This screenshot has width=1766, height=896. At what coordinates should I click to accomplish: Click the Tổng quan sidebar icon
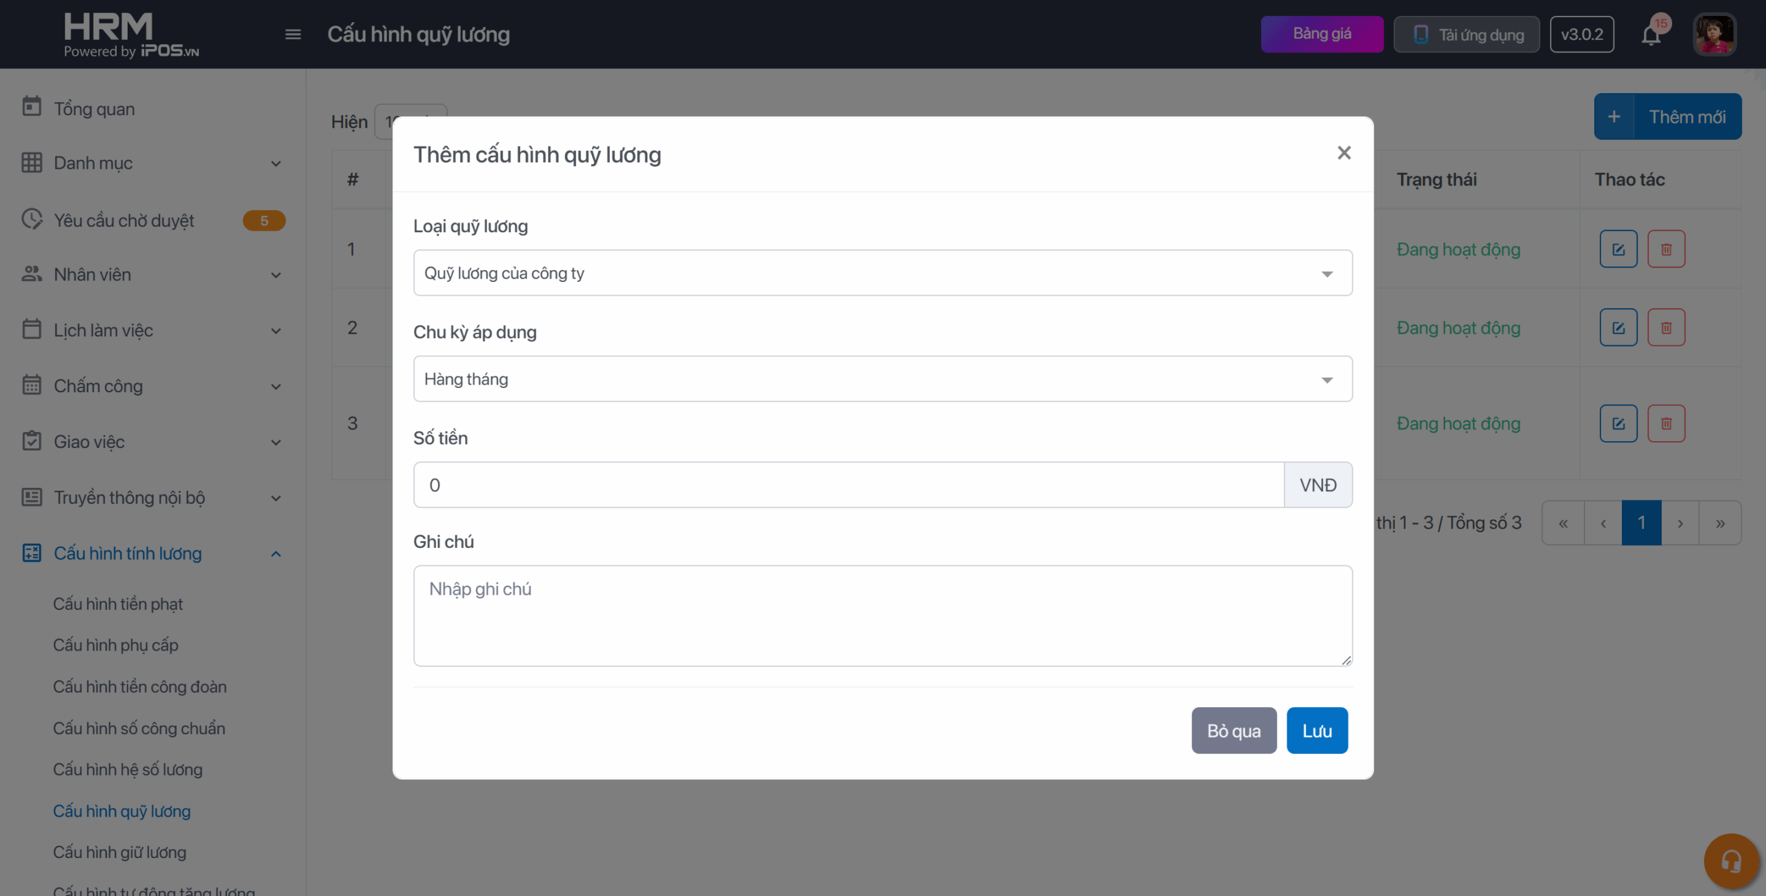(32, 108)
